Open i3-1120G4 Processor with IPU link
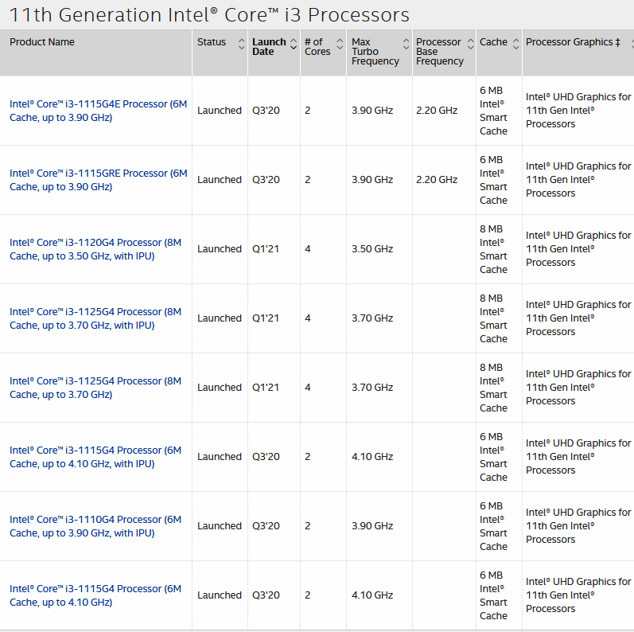634x632 pixels. coord(95,249)
